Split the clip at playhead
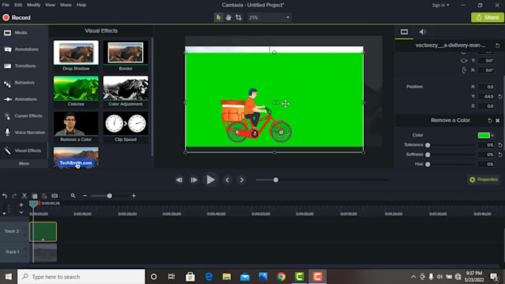 click(x=55, y=196)
